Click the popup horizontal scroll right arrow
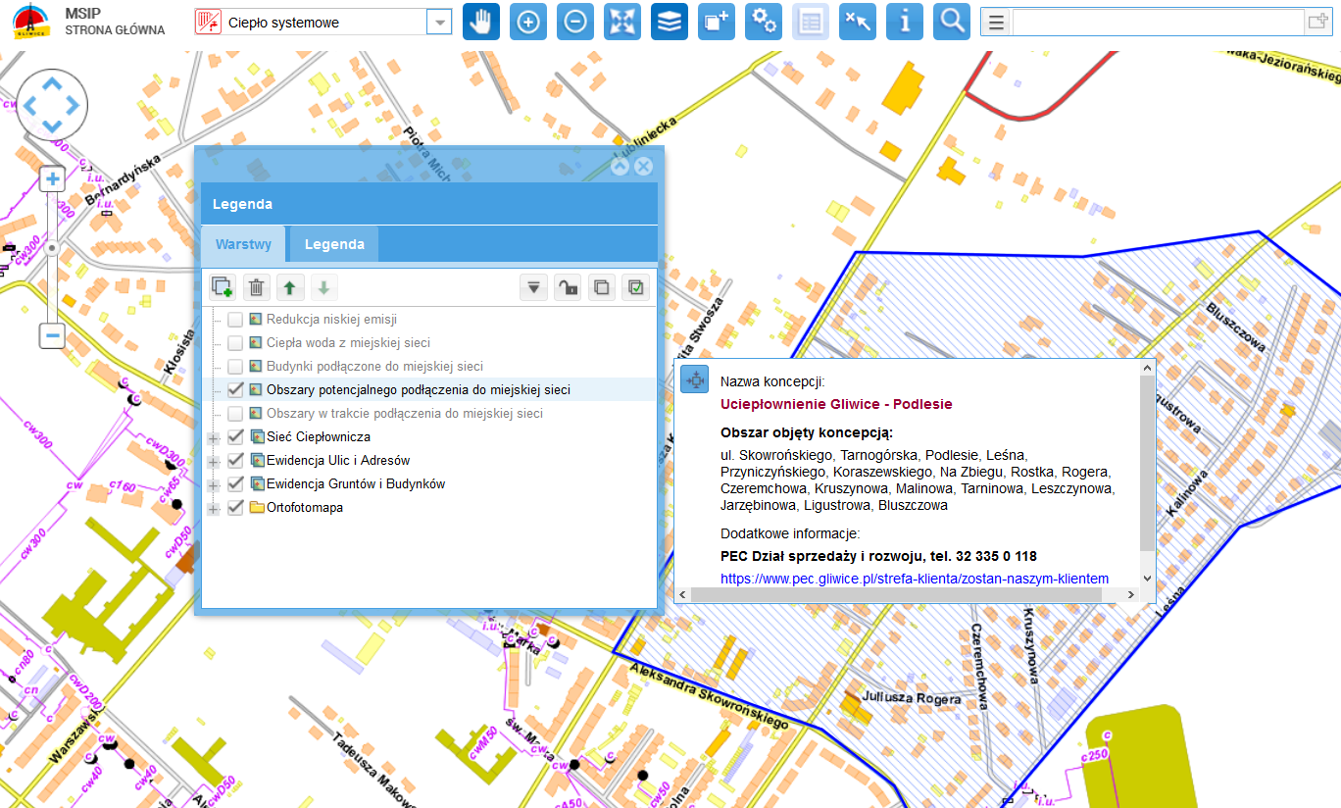 tap(1132, 594)
